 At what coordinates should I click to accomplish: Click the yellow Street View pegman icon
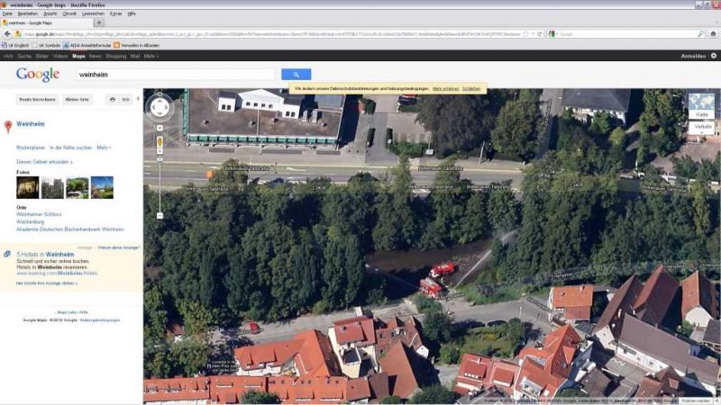160,142
